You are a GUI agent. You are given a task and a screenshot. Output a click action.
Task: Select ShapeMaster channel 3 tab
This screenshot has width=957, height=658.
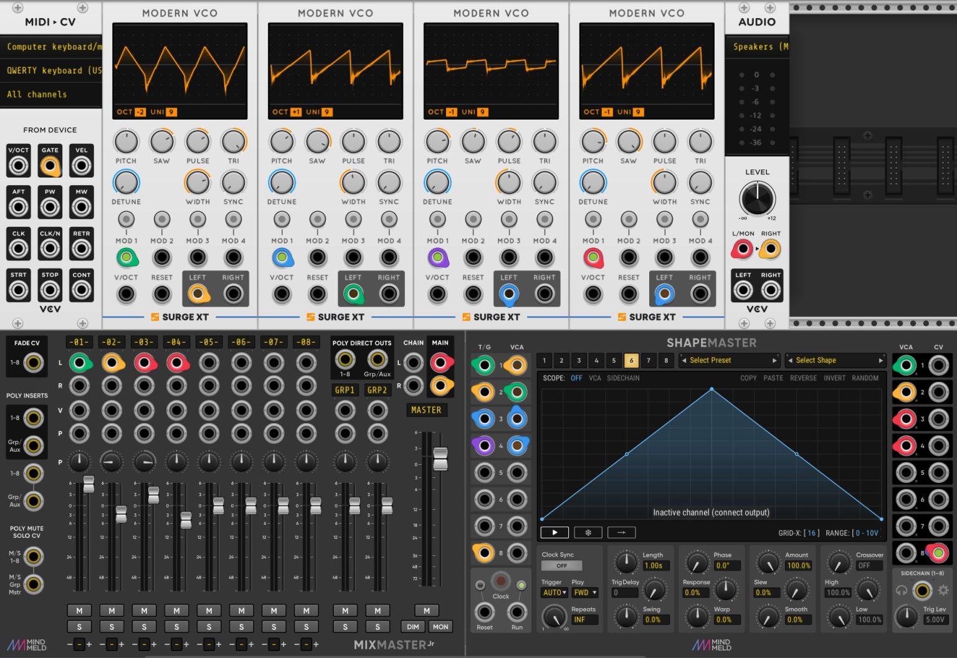(x=579, y=360)
